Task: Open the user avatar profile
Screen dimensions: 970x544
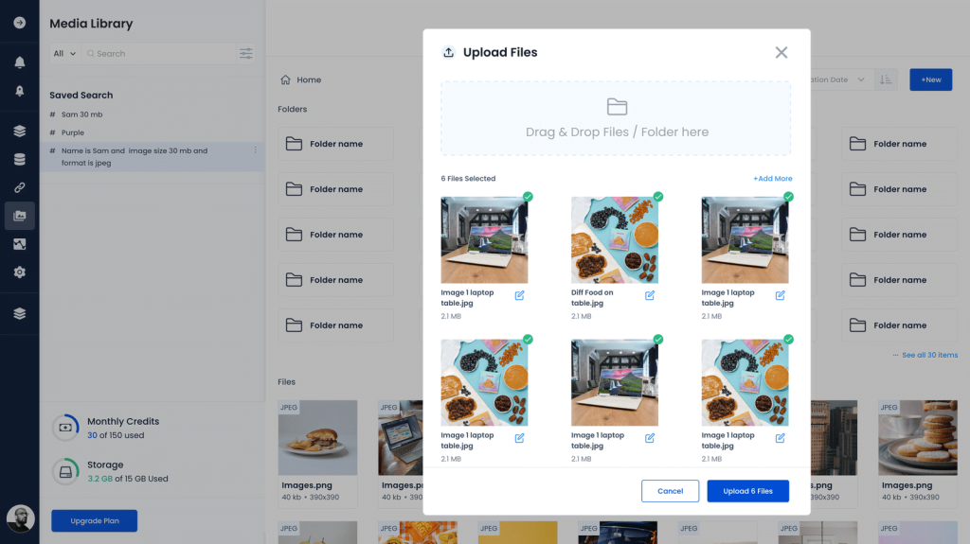Action: point(21,518)
